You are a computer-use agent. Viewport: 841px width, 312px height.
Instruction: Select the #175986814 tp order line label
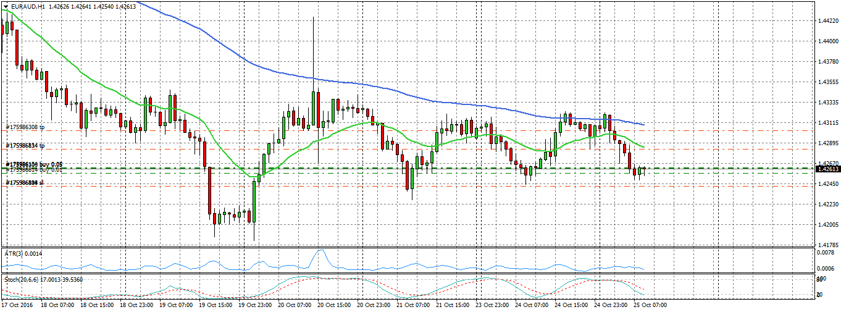tap(25, 145)
